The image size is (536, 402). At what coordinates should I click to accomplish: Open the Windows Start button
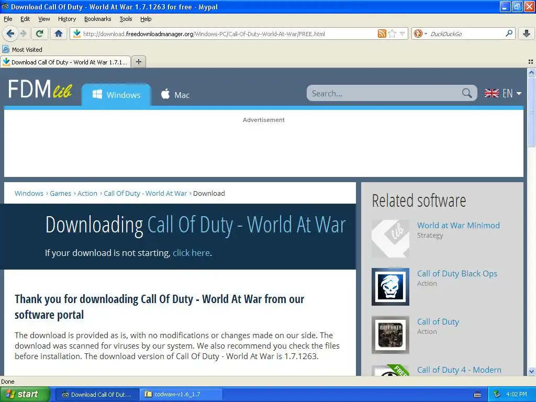tap(25, 395)
